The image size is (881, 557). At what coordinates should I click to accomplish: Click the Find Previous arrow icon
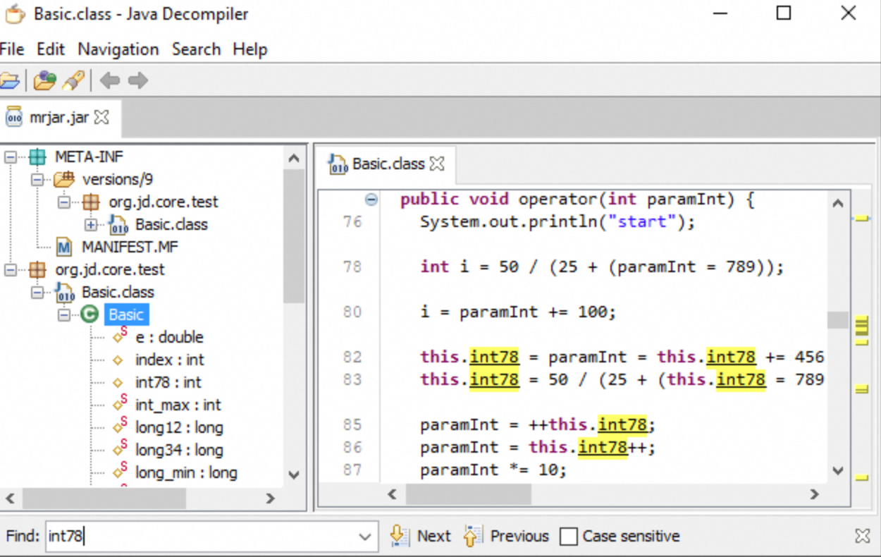click(x=473, y=536)
